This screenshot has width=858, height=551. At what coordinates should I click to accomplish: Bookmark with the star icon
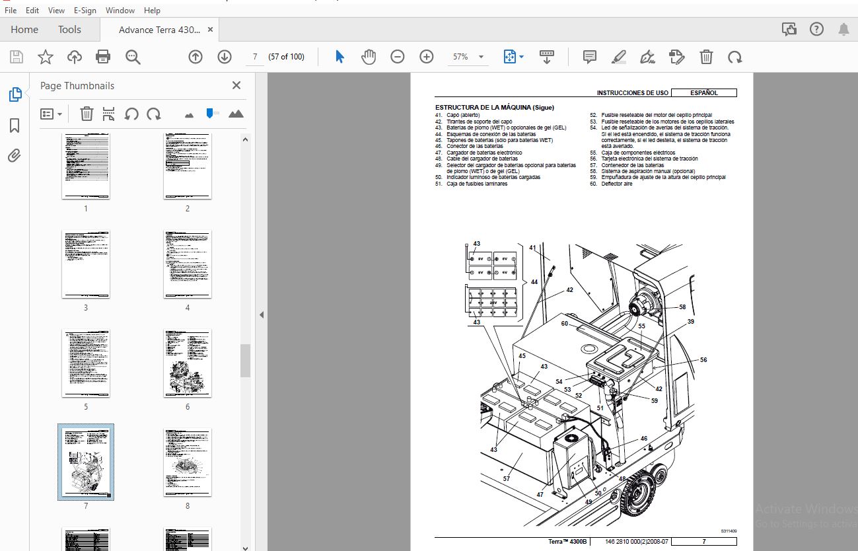pos(45,57)
